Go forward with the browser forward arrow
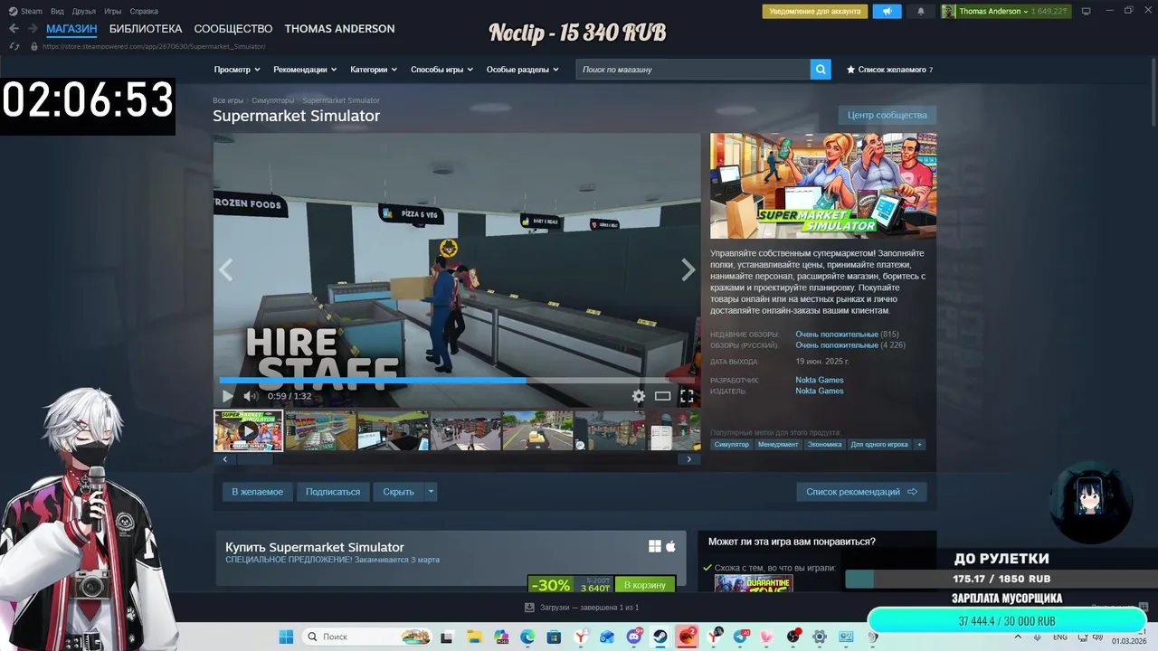The width and height of the screenshot is (1158, 651). 33,29
